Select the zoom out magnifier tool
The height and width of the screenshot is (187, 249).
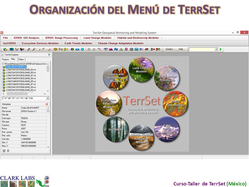(x=34, y=49)
